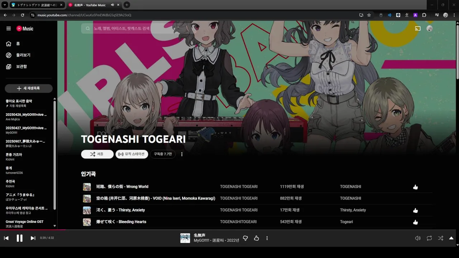Go back in browser history

pyautogui.click(x=5, y=15)
